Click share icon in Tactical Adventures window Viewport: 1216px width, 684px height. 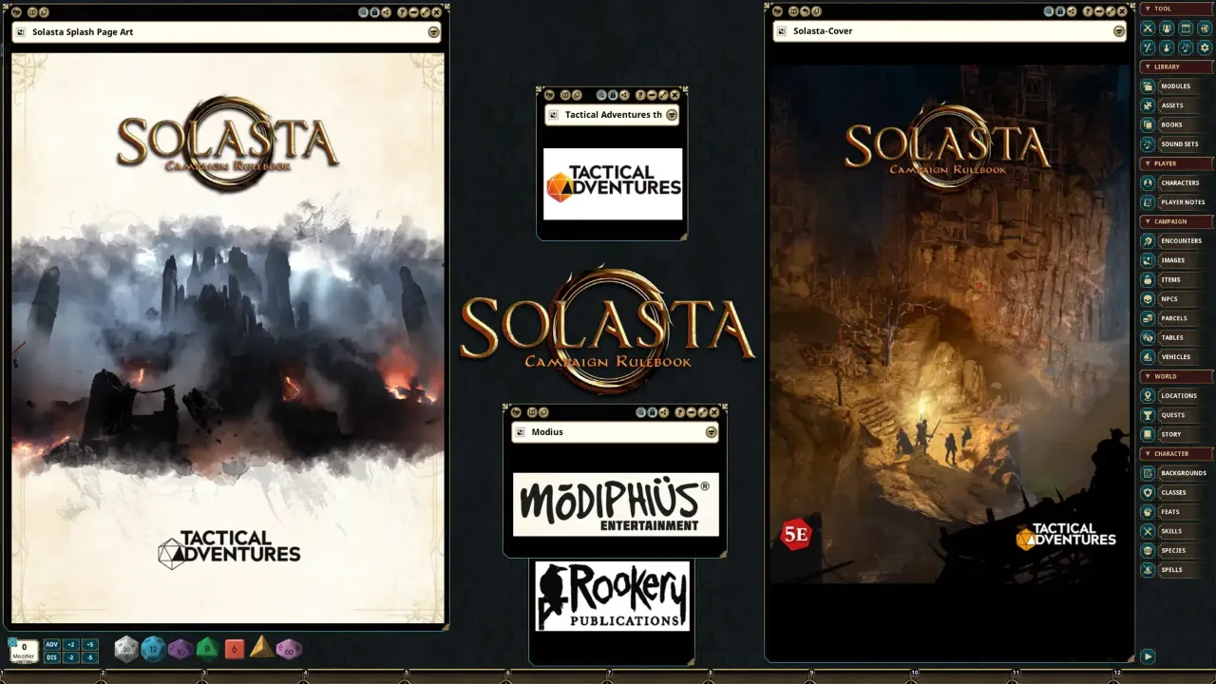[625, 95]
